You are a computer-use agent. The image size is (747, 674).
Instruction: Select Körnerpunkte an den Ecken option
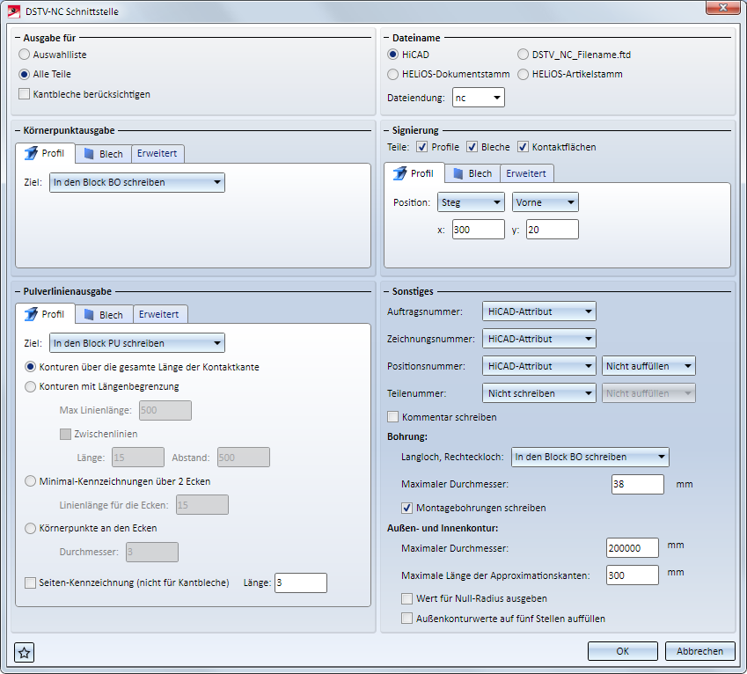tap(30, 528)
